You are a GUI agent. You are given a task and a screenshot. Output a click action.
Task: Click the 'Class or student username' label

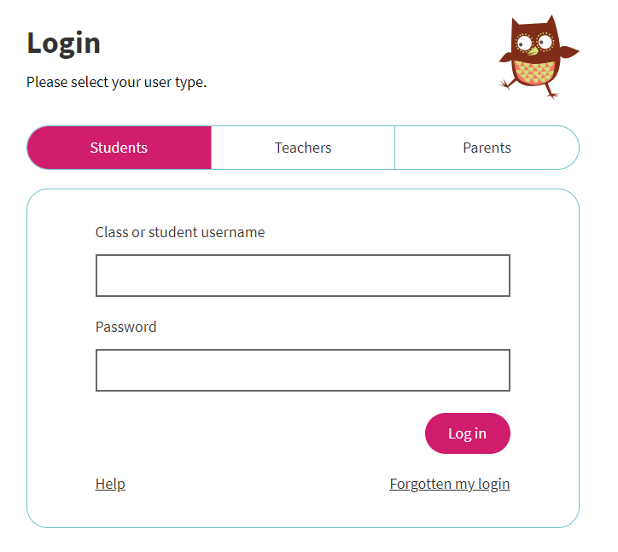pyautogui.click(x=180, y=232)
